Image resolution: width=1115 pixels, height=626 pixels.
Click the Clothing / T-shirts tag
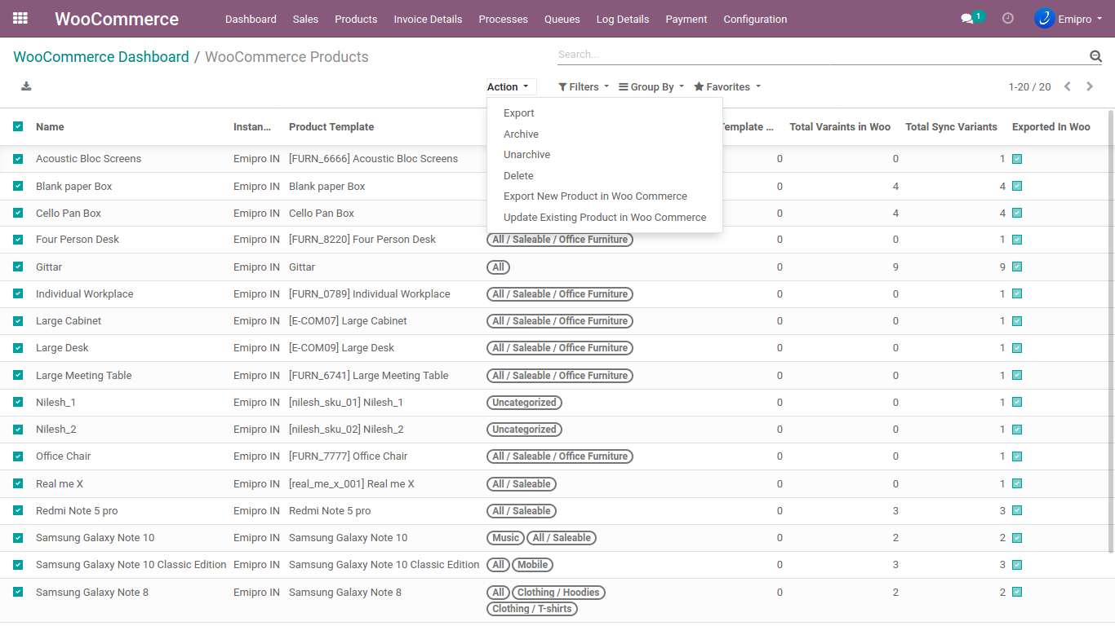tap(532, 609)
